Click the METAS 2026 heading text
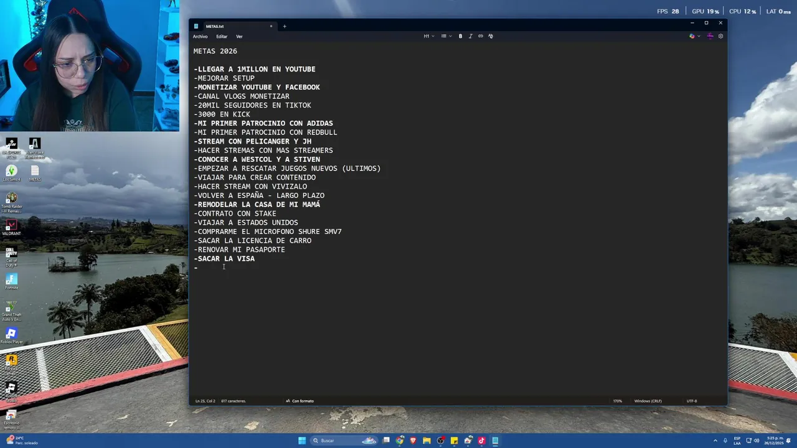Image resolution: width=797 pixels, height=448 pixels. 215,51
